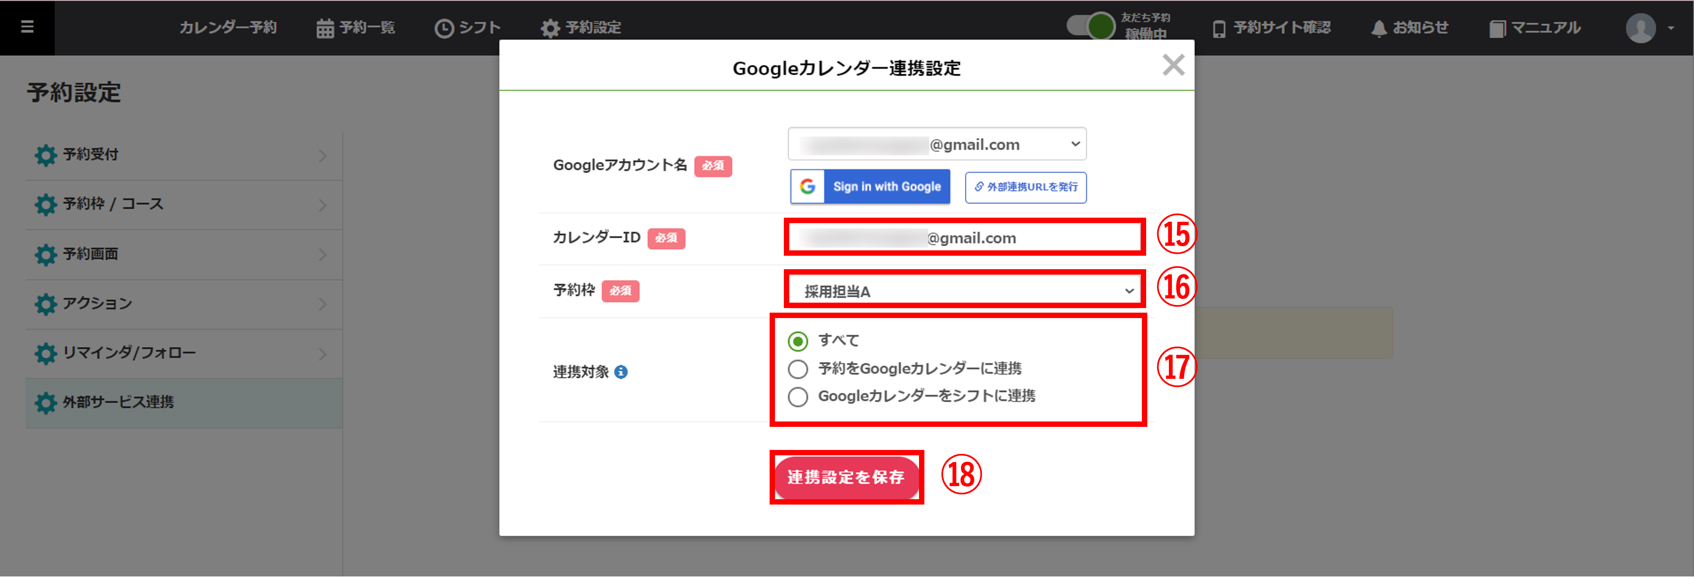The height and width of the screenshot is (578, 1694).
Task: Click the gear icon 予約設定 in top bar
Action: click(550, 28)
